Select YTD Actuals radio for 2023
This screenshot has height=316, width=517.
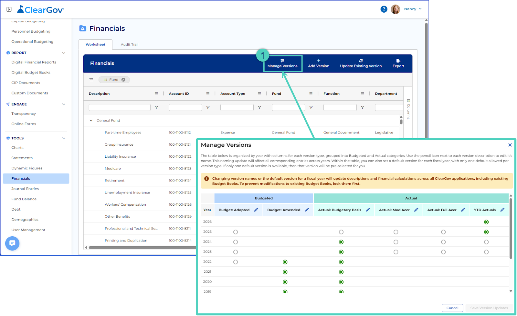click(x=486, y=252)
